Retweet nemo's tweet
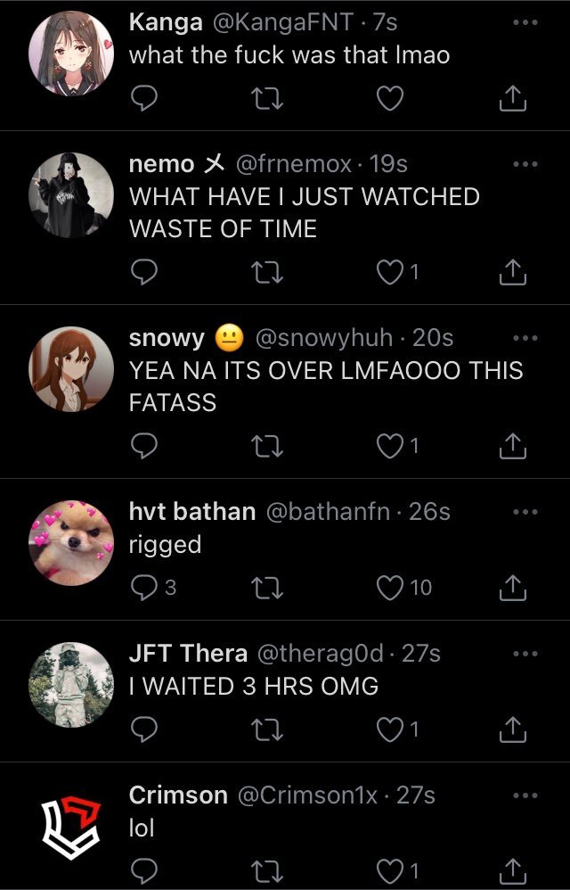570x890 pixels. pyautogui.click(x=267, y=272)
